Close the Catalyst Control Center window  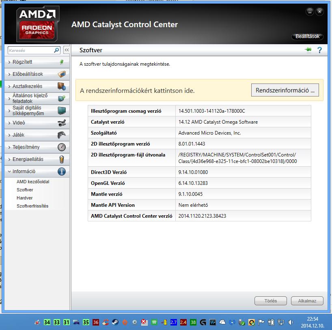(x=319, y=11)
